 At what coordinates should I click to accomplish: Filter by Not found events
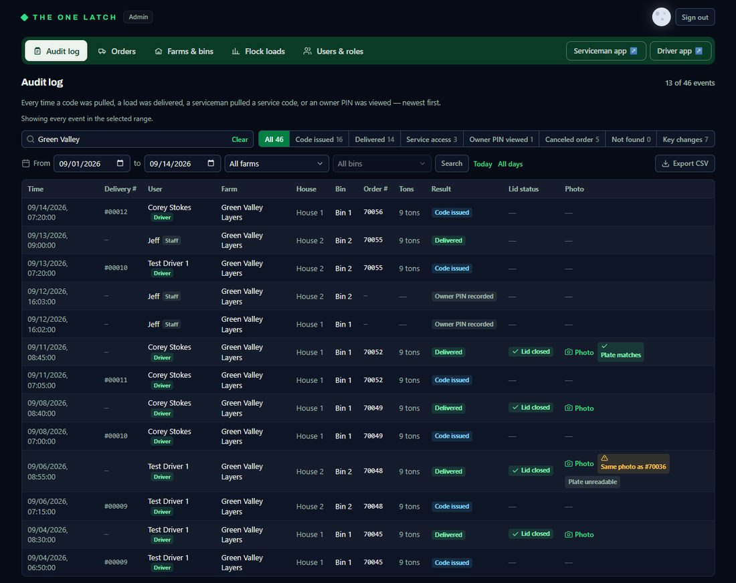[632, 139]
